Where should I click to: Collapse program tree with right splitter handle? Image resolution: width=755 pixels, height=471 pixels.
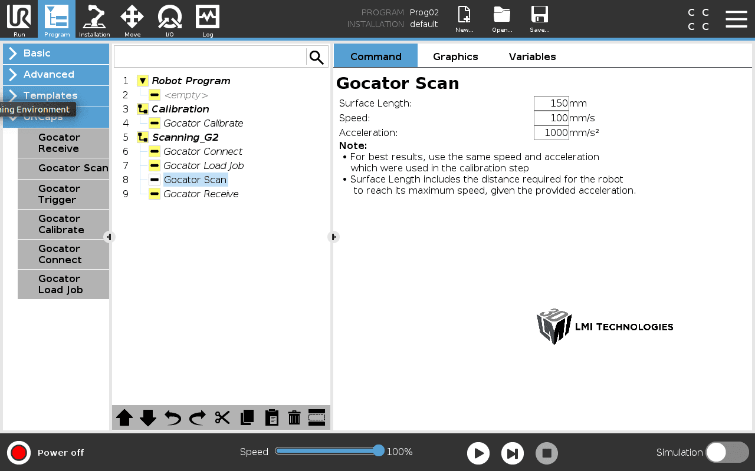pos(333,237)
